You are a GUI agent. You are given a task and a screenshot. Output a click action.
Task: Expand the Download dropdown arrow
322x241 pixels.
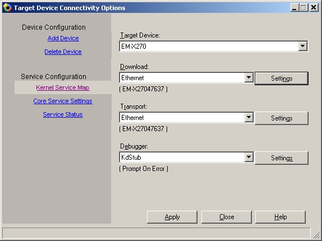[x=249, y=77]
